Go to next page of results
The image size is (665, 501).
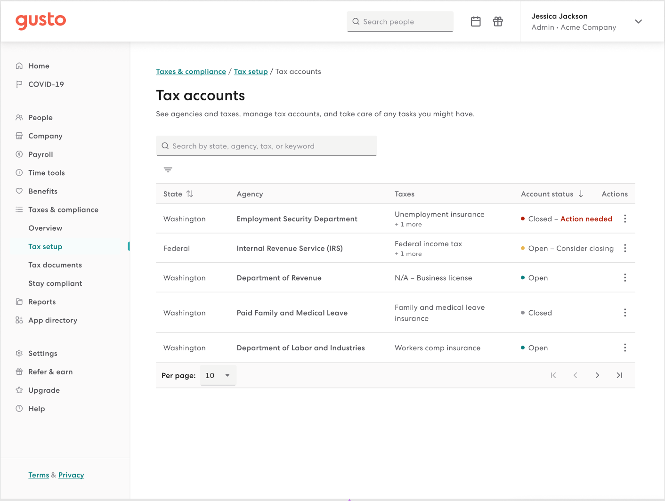(x=597, y=375)
